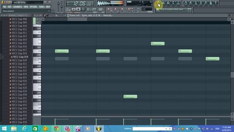Open the piano roll options menu arrow
The width and height of the screenshot is (234, 132).
click(35, 15)
